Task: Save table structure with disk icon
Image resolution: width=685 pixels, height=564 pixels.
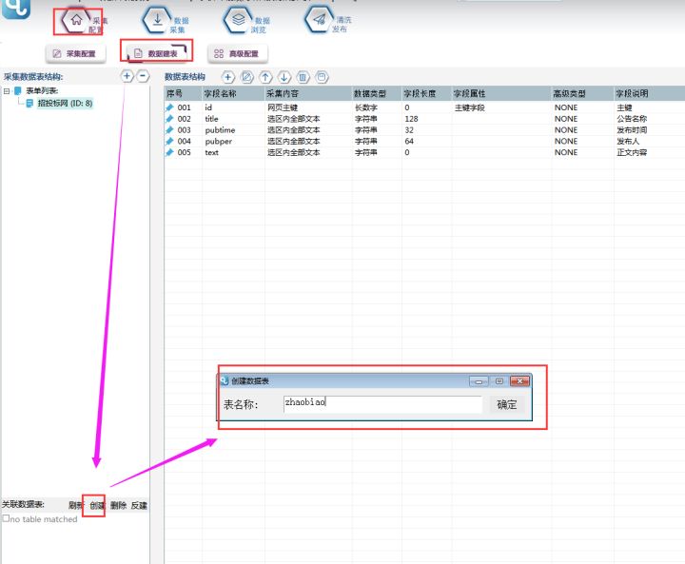Action: click(x=322, y=77)
